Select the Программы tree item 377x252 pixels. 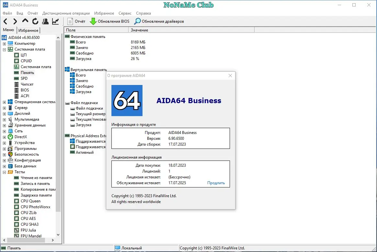(x=26, y=149)
